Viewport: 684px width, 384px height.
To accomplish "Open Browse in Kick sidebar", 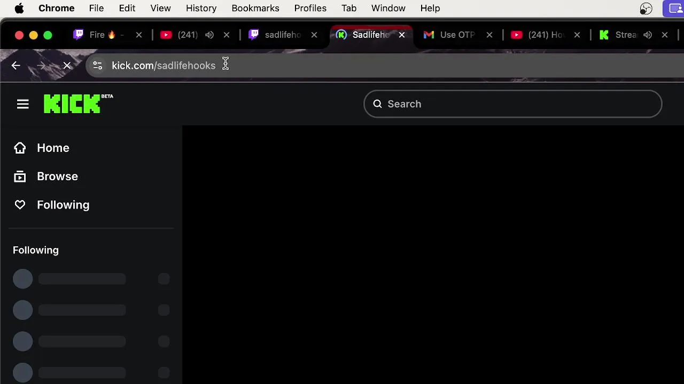I will click(57, 176).
